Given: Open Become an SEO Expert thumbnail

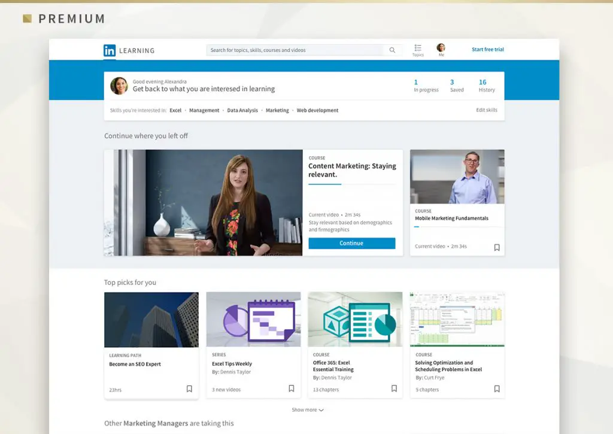Looking at the screenshot, I should tap(151, 320).
